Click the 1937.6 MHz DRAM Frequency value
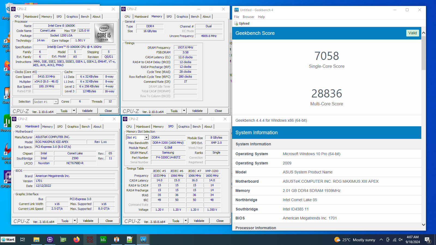436x245 pixels. click(x=185, y=47)
